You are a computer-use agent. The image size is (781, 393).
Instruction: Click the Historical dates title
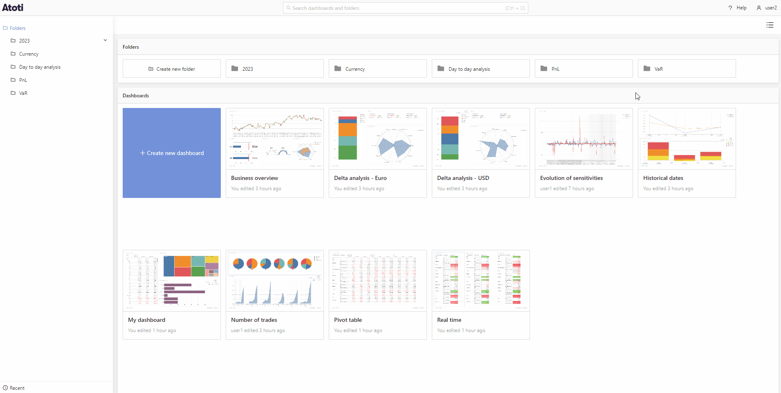point(663,178)
